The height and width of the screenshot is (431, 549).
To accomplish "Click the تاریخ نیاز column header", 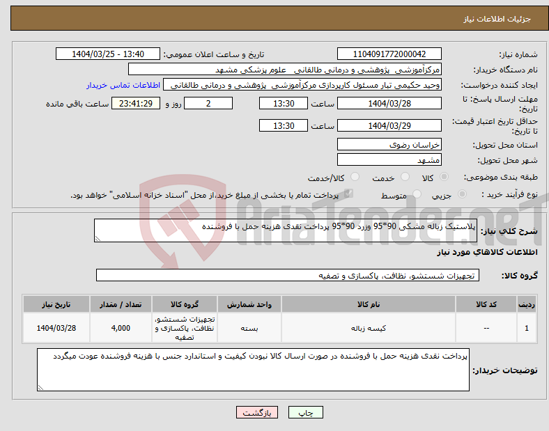I will click(x=56, y=304).
